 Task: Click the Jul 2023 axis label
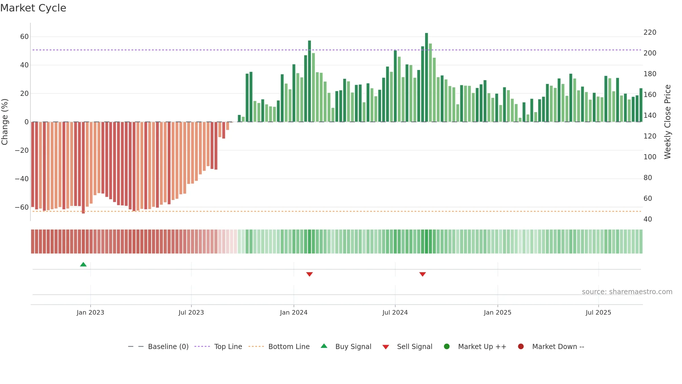tap(191, 313)
